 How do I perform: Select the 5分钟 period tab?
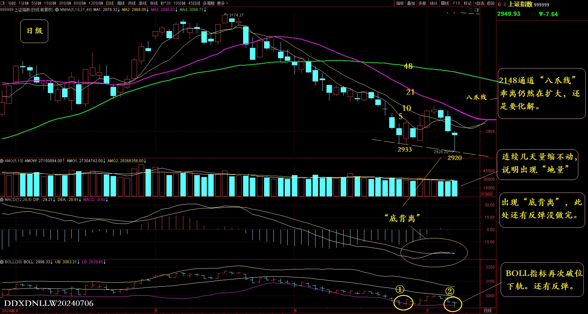pyautogui.click(x=37, y=3)
